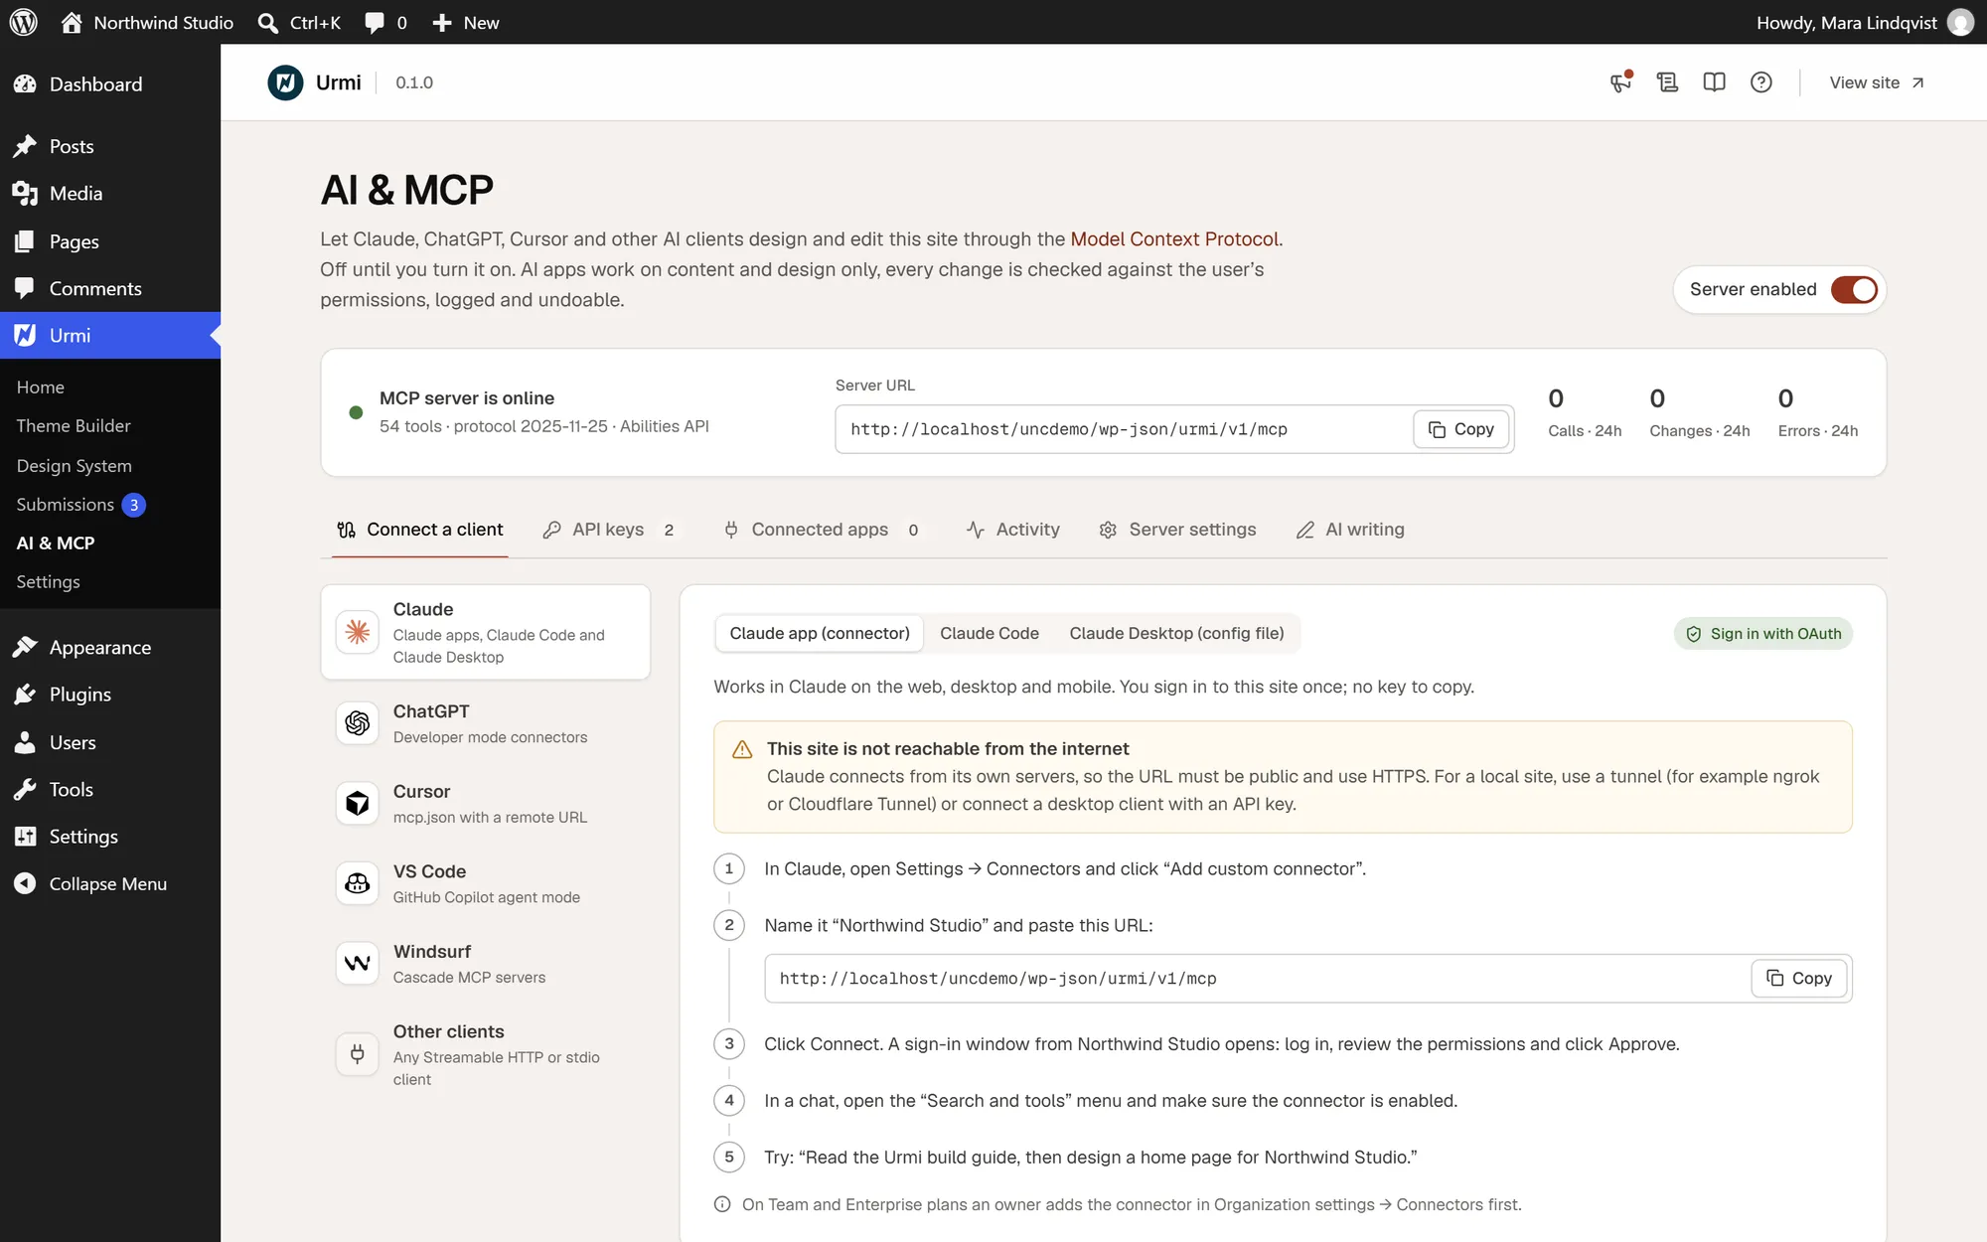Open Posts in the sidebar

click(x=110, y=146)
